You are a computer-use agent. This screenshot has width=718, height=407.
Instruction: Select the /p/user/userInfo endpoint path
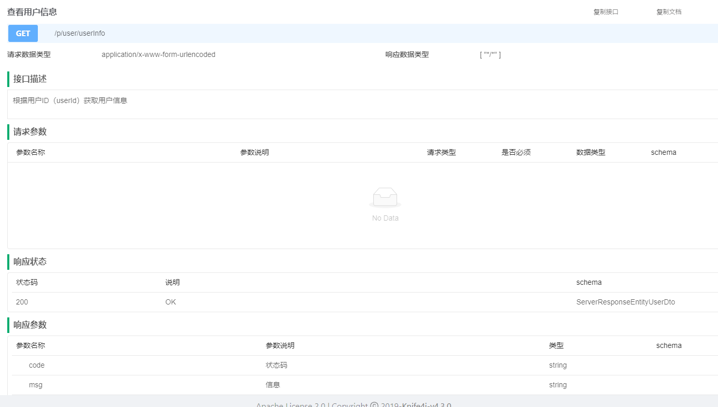pos(79,33)
